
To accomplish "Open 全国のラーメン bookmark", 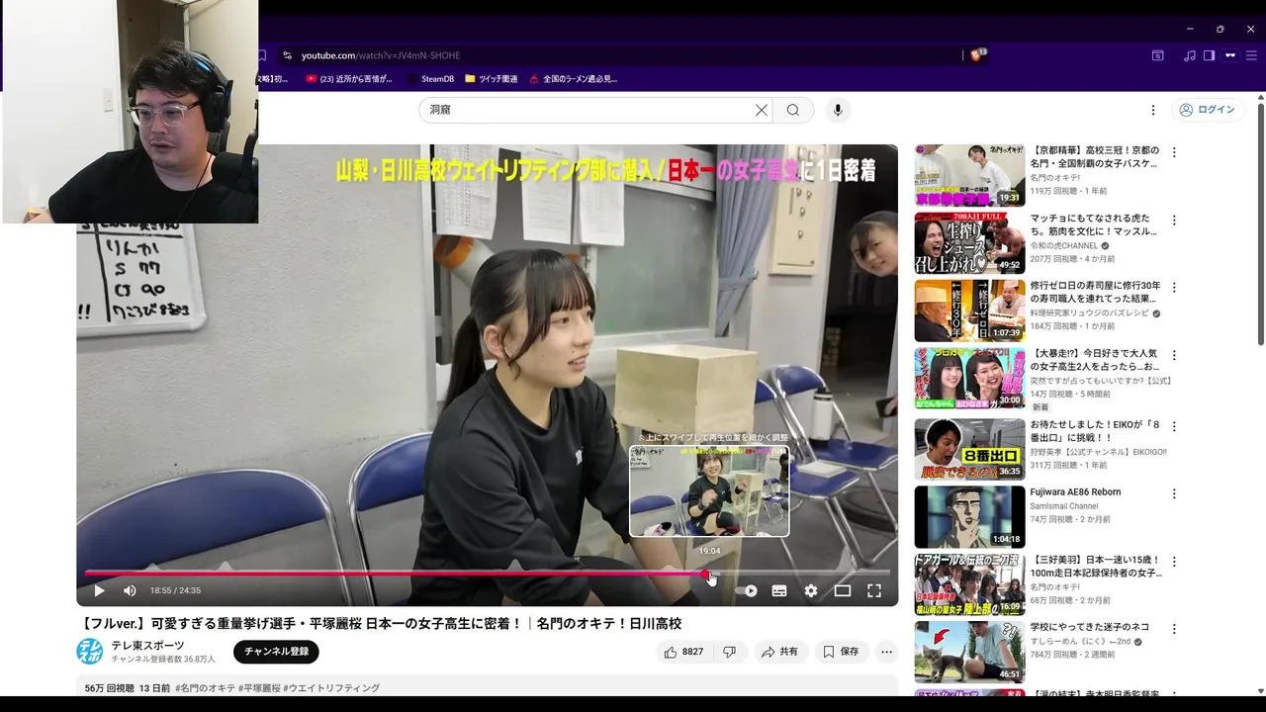I will tap(574, 79).
